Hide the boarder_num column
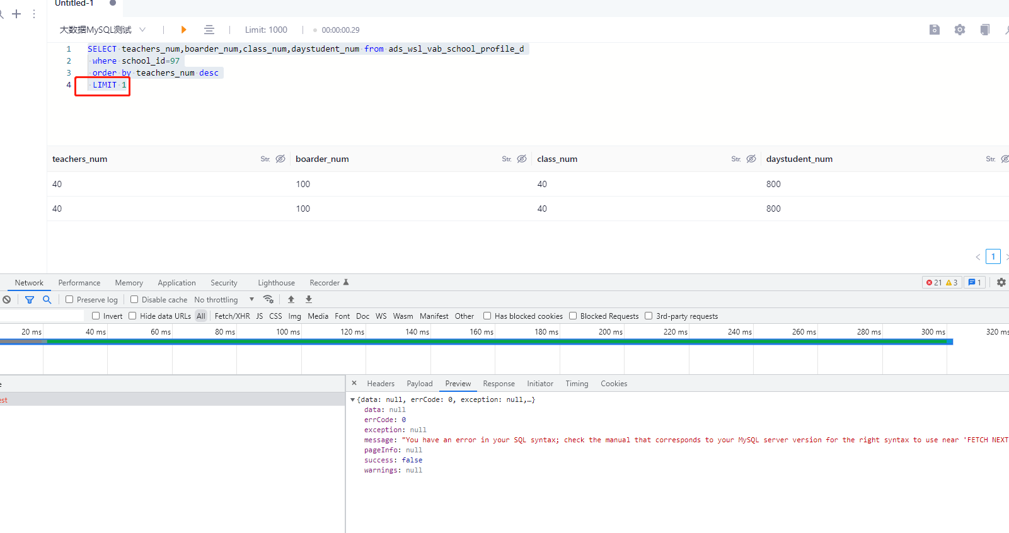1009x533 pixels. pyautogui.click(x=522, y=159)
